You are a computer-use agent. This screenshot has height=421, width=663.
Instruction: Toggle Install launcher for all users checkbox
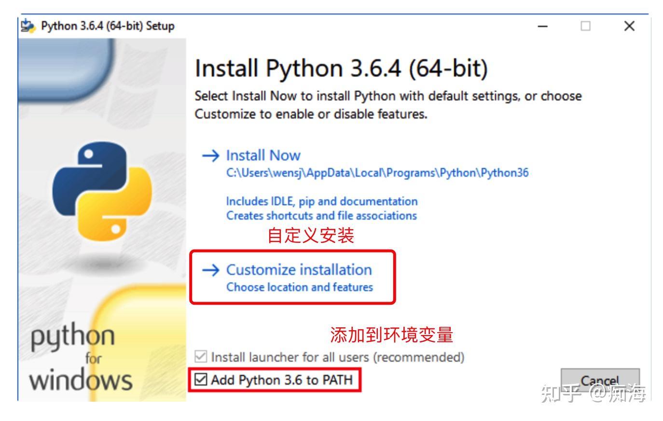[x=201, y=357]
